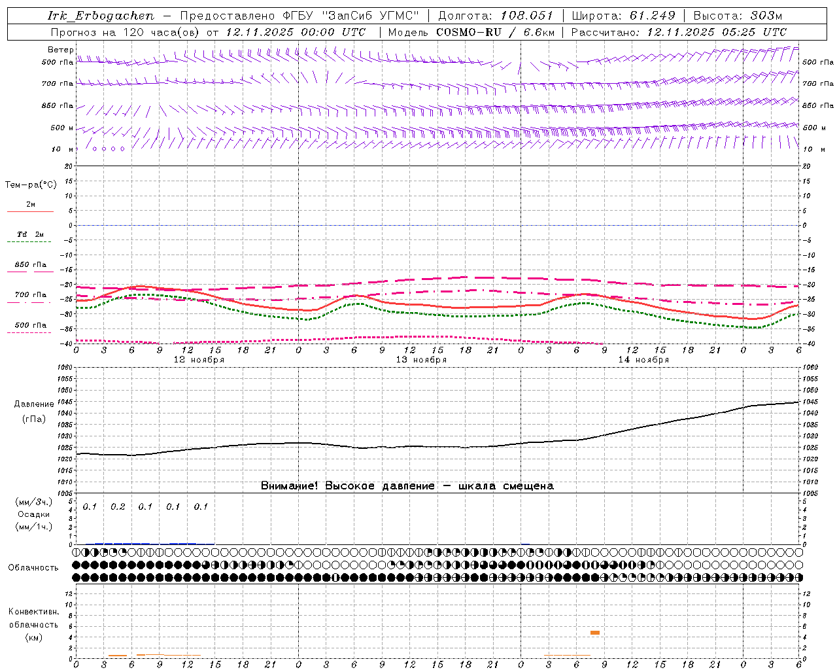This screenshot has height=670, width=837.
Task: Select forecast start 12.11.2025 00:00 UTC
Action: point(296,32)
